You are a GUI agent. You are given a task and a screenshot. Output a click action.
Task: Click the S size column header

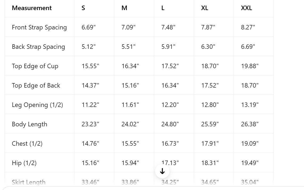coord(83,8)
